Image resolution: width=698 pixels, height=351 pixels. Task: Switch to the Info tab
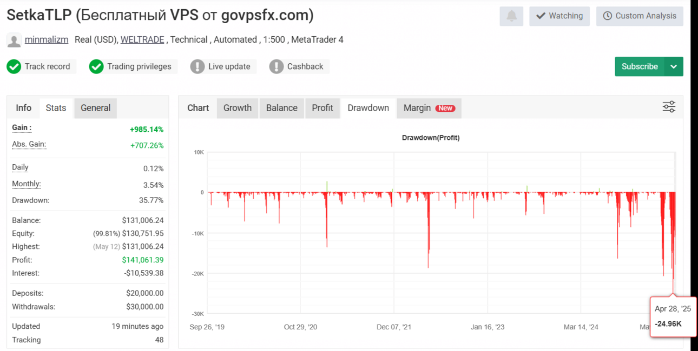coord(23,108)
